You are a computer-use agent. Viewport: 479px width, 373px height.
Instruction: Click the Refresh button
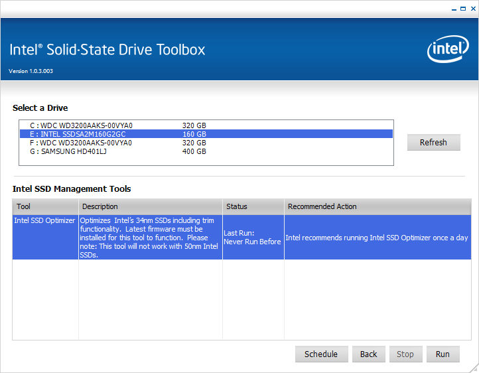433,142
